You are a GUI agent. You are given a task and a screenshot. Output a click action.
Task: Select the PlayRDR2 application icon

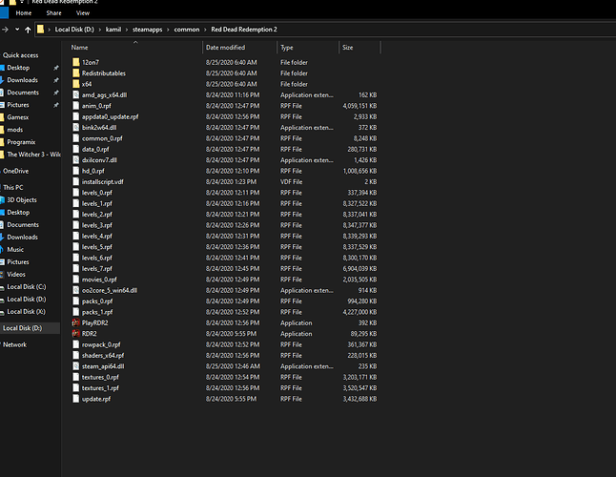[x=76, y=323]
